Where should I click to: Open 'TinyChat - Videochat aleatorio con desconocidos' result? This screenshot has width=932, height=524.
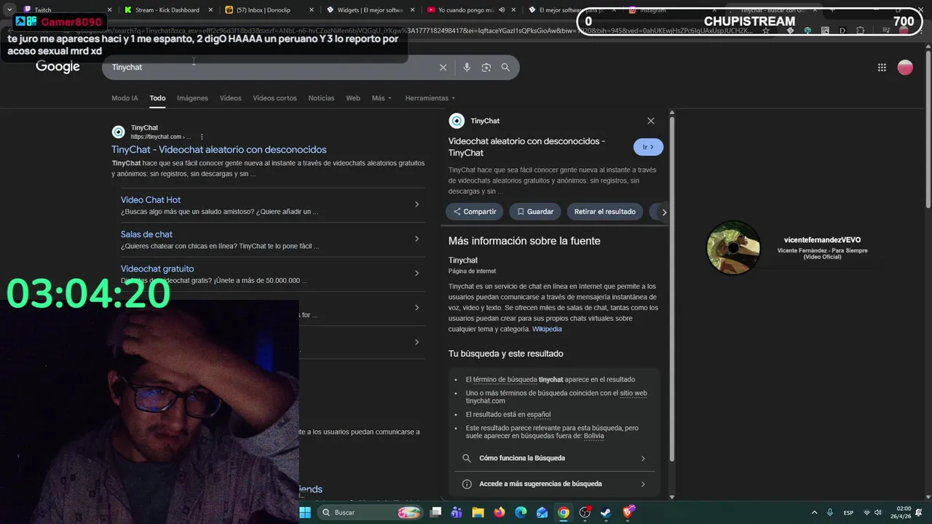219,149
